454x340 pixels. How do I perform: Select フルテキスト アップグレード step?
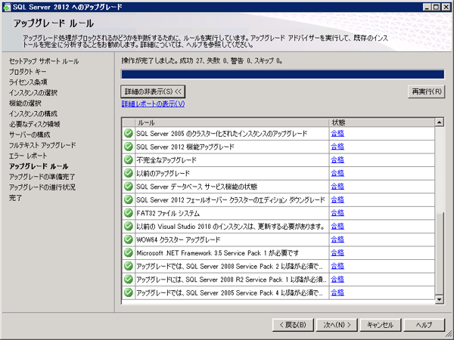point(42,145)
